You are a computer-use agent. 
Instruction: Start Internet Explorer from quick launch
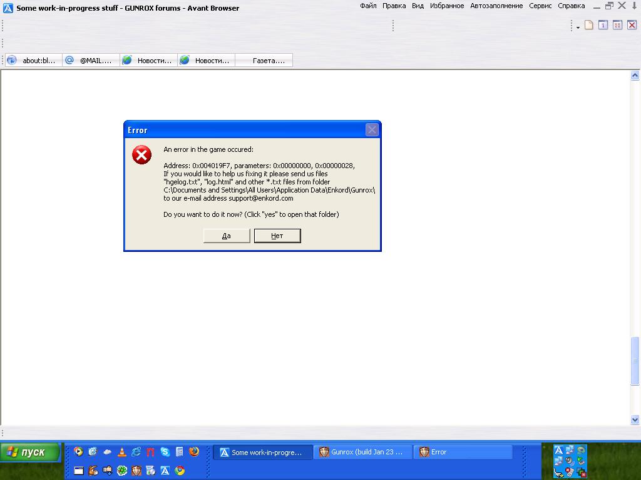(136, 452)
